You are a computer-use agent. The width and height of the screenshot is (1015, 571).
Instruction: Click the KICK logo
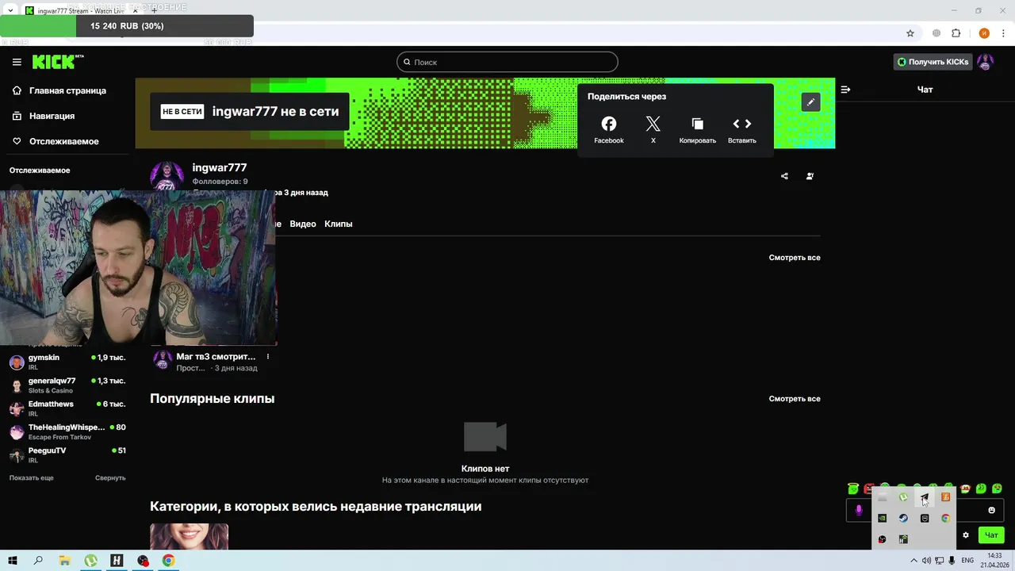(x=58, y=62)
